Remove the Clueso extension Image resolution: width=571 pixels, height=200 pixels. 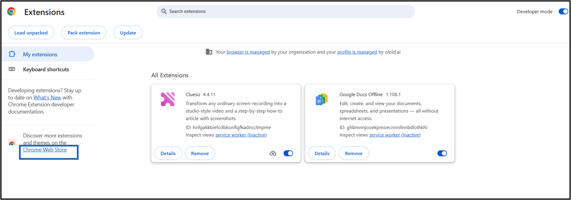(x=200, y=153)
